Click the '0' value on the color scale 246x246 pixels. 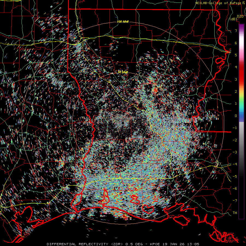click(x=236, y=116)
